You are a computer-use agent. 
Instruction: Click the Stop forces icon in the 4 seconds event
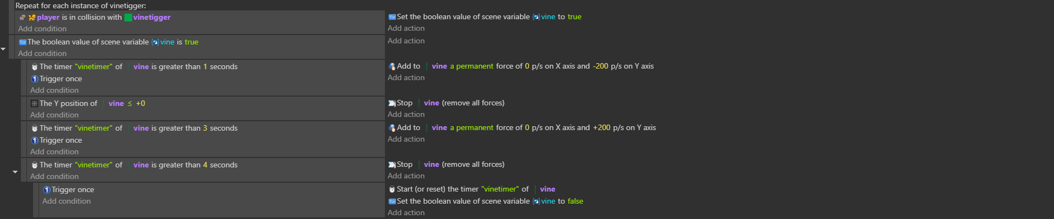pos(392,165)
